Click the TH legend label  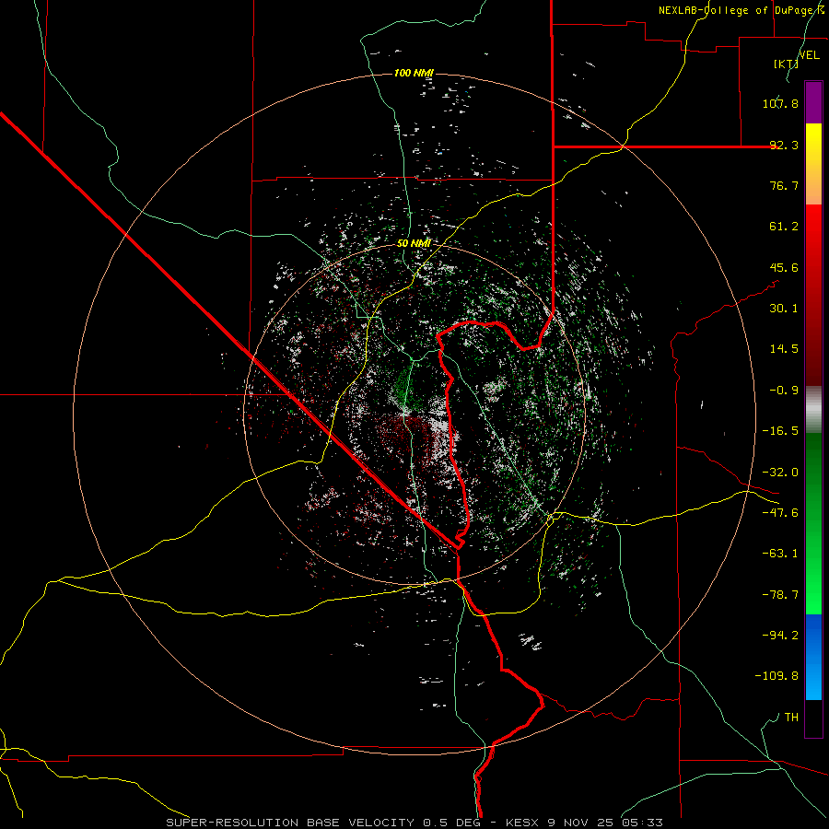(x=791, y=717)
